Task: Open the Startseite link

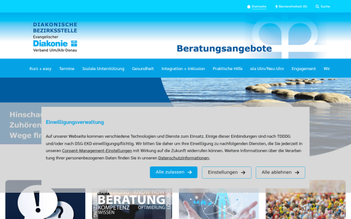Action: [259, 6]
